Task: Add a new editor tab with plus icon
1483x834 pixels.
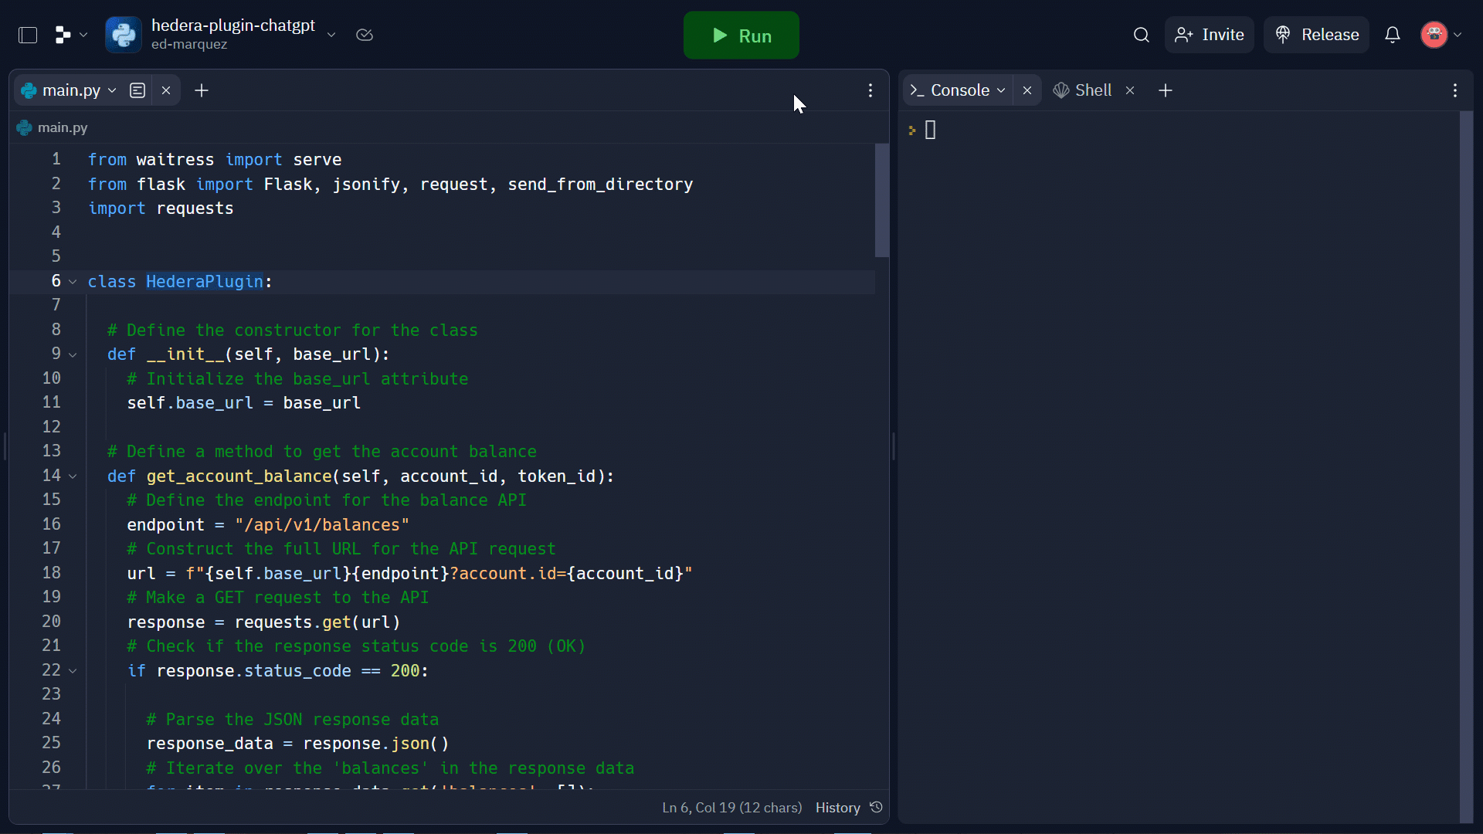Action: [202, 91]
